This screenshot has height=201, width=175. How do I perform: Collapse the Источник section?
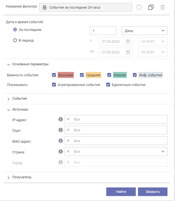[9, 110]
